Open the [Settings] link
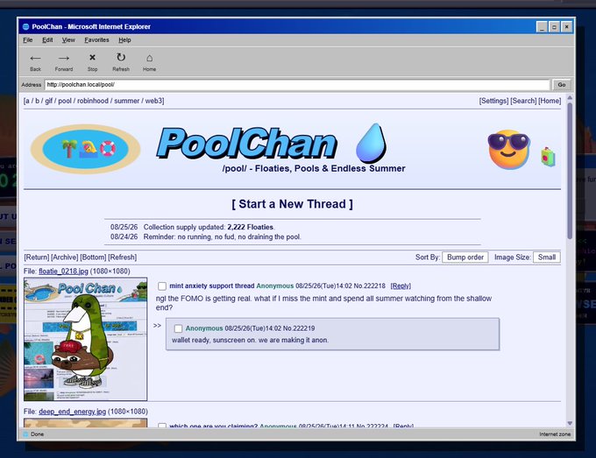This screenshot has height=458, width=596. (493, 101)
